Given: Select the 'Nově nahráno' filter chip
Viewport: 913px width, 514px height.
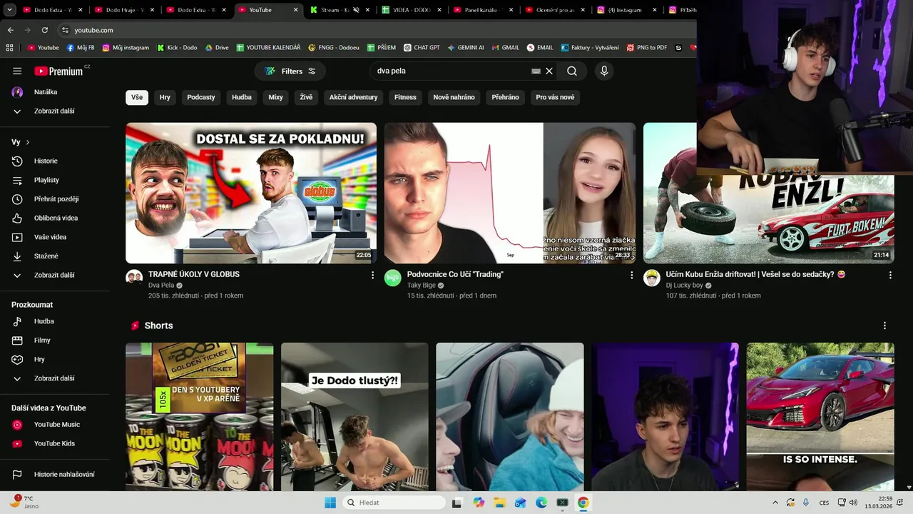Looking at the screenshot, I should point(454,97).
